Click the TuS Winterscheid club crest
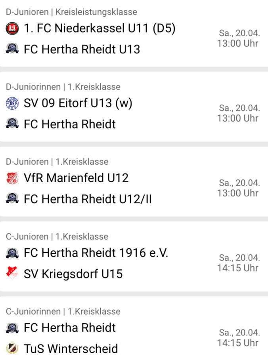This screenshot has width=268, height=362. coord(12,348)
